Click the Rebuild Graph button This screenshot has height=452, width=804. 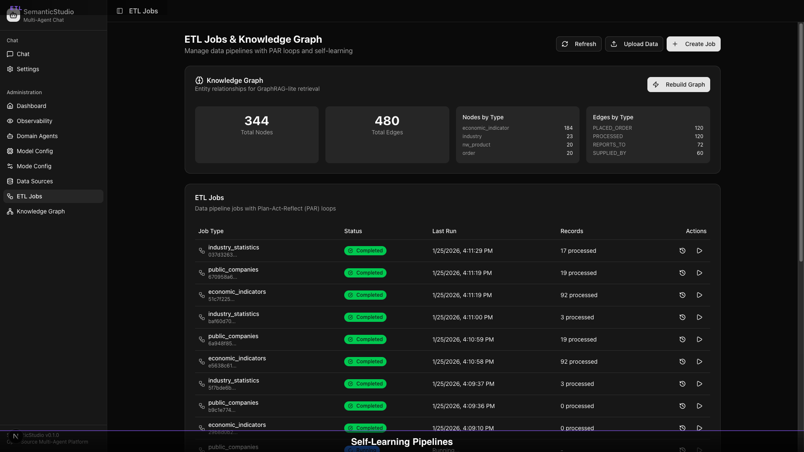coord(678,85)
